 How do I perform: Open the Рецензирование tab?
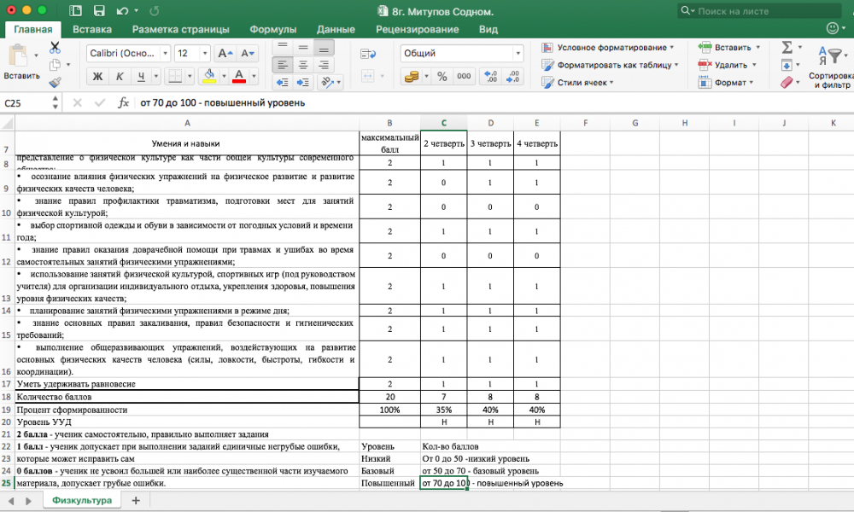[418, 29]
